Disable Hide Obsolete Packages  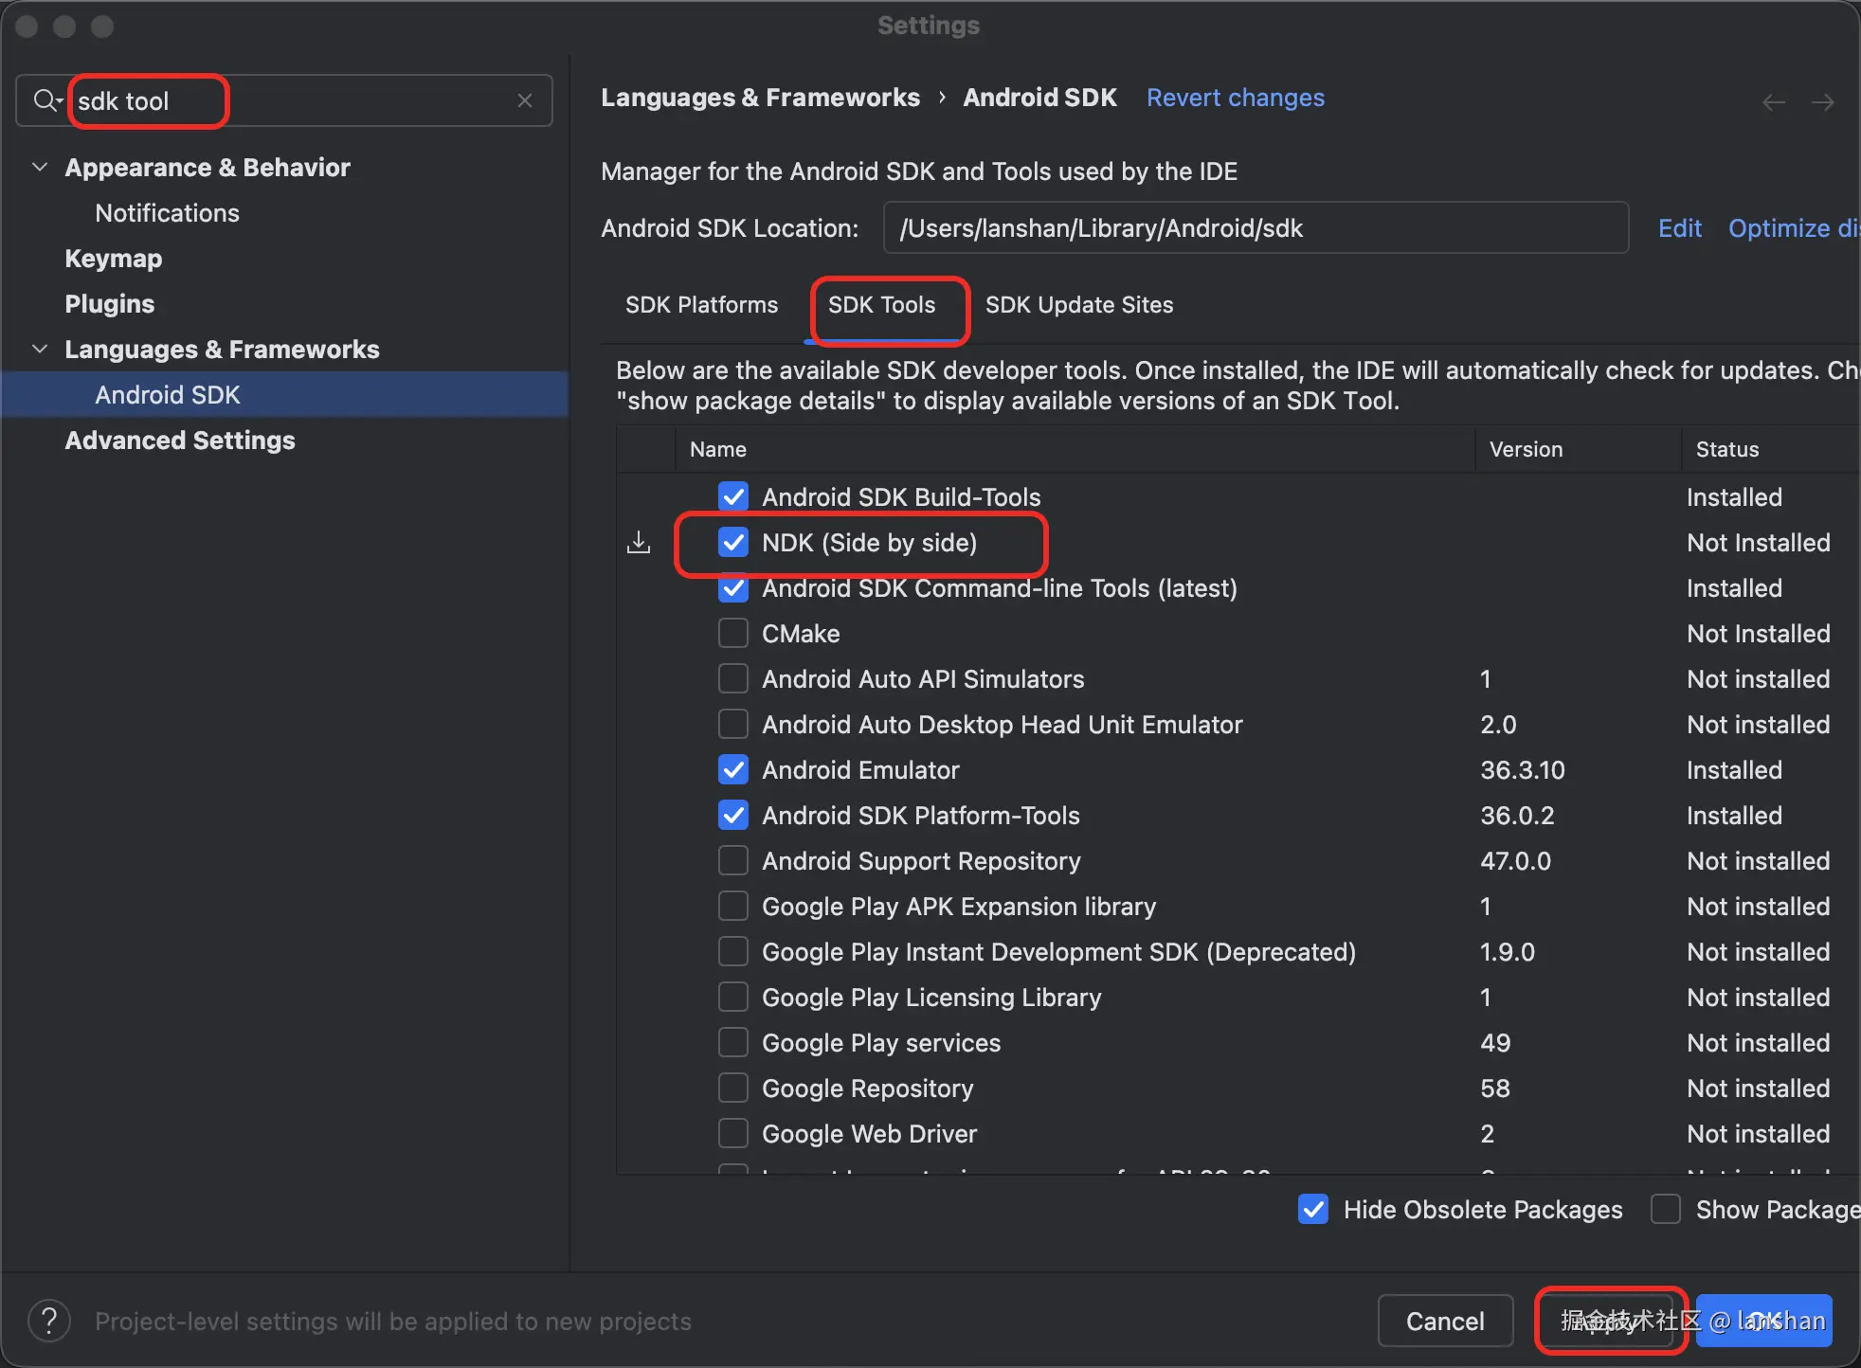[1313, 1210]
